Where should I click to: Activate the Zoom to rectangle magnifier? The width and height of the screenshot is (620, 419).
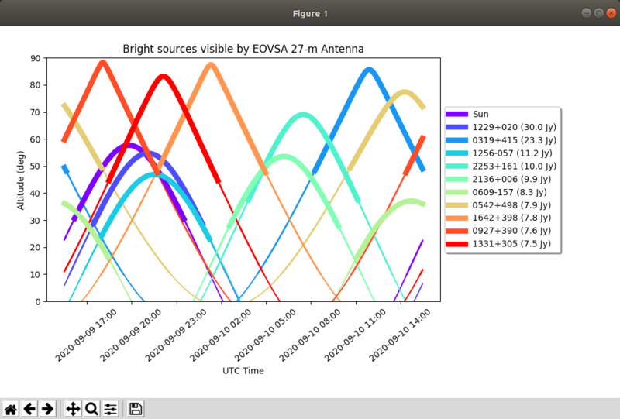click(x=91, y=409)
